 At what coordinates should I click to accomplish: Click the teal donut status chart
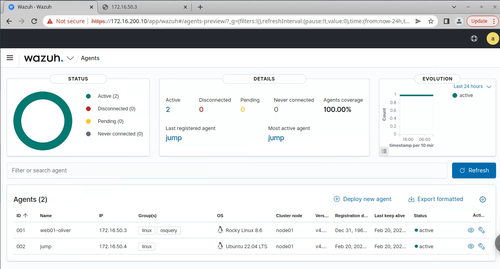43,121
